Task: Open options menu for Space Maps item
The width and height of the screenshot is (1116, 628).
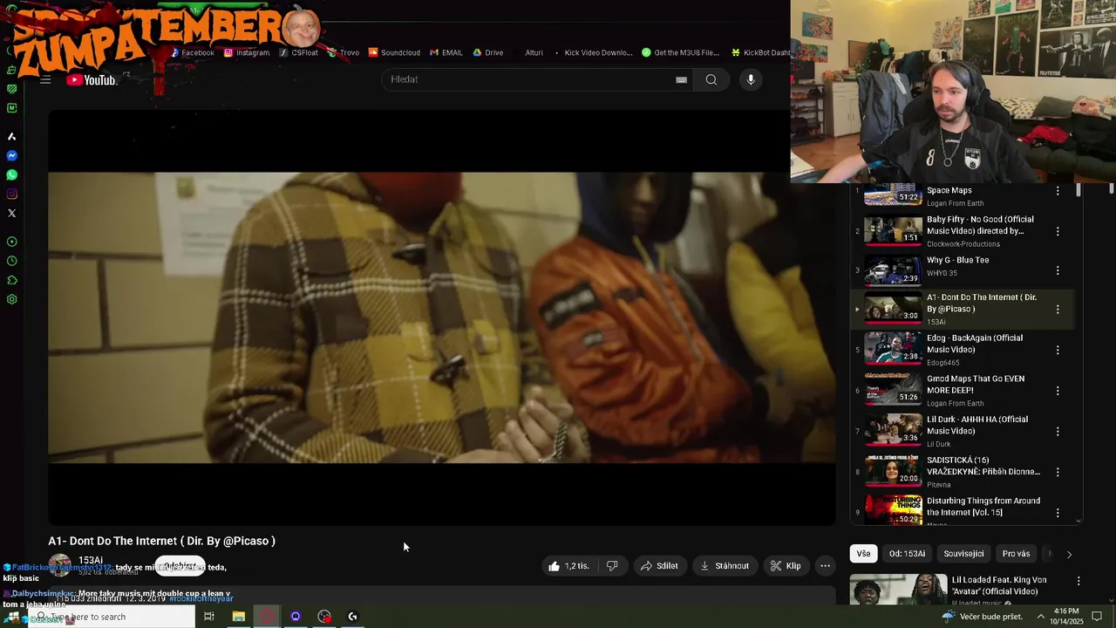Action: pyautogui.click(x=1058, y=191)
